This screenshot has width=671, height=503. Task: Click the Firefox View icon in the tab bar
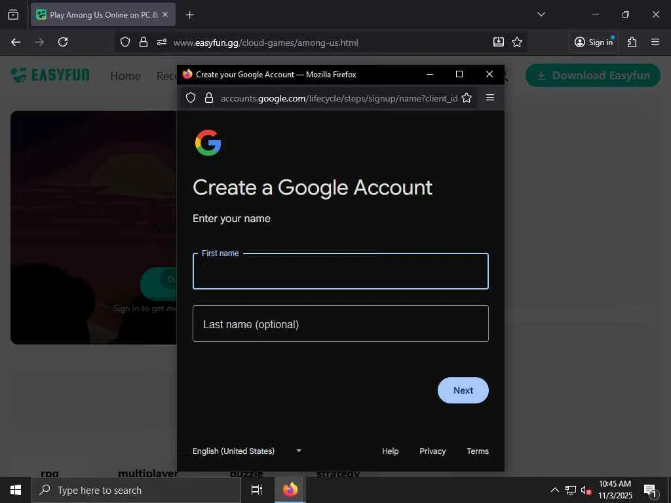(13, 14)
